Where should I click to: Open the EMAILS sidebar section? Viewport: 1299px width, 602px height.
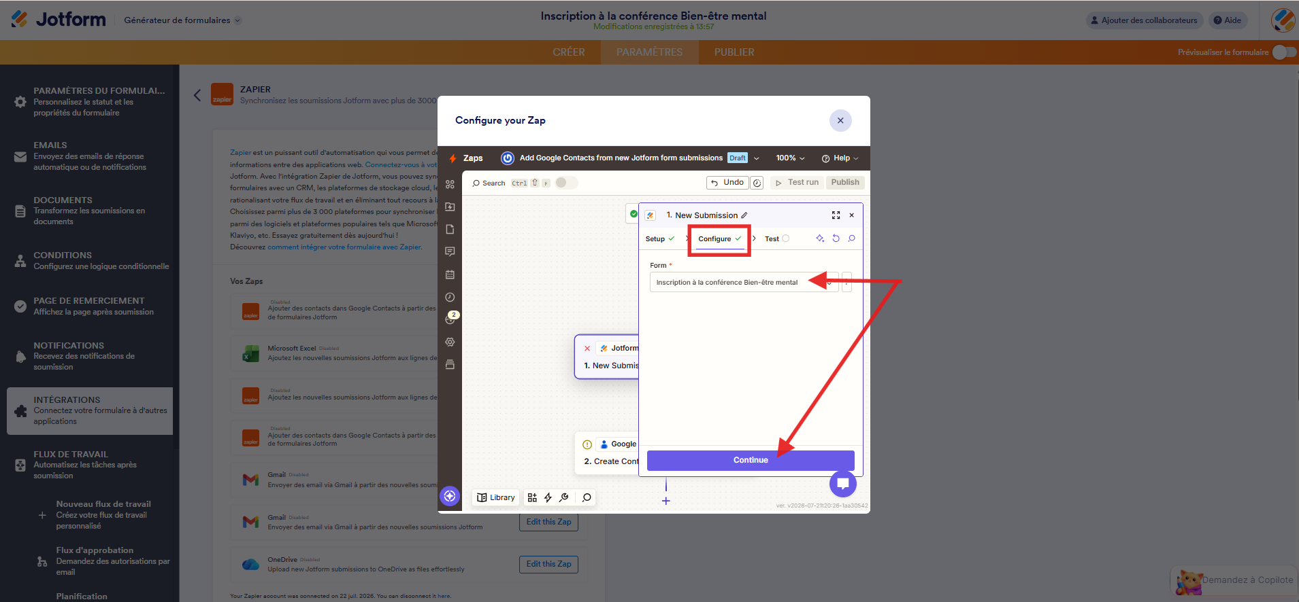tap(90, 156)
